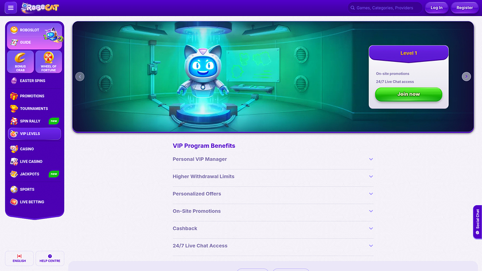Image resolution: width=482 pixels, height=271 pixels.
Task: Expand On-Site Promotions section
Action: (273, 211)
